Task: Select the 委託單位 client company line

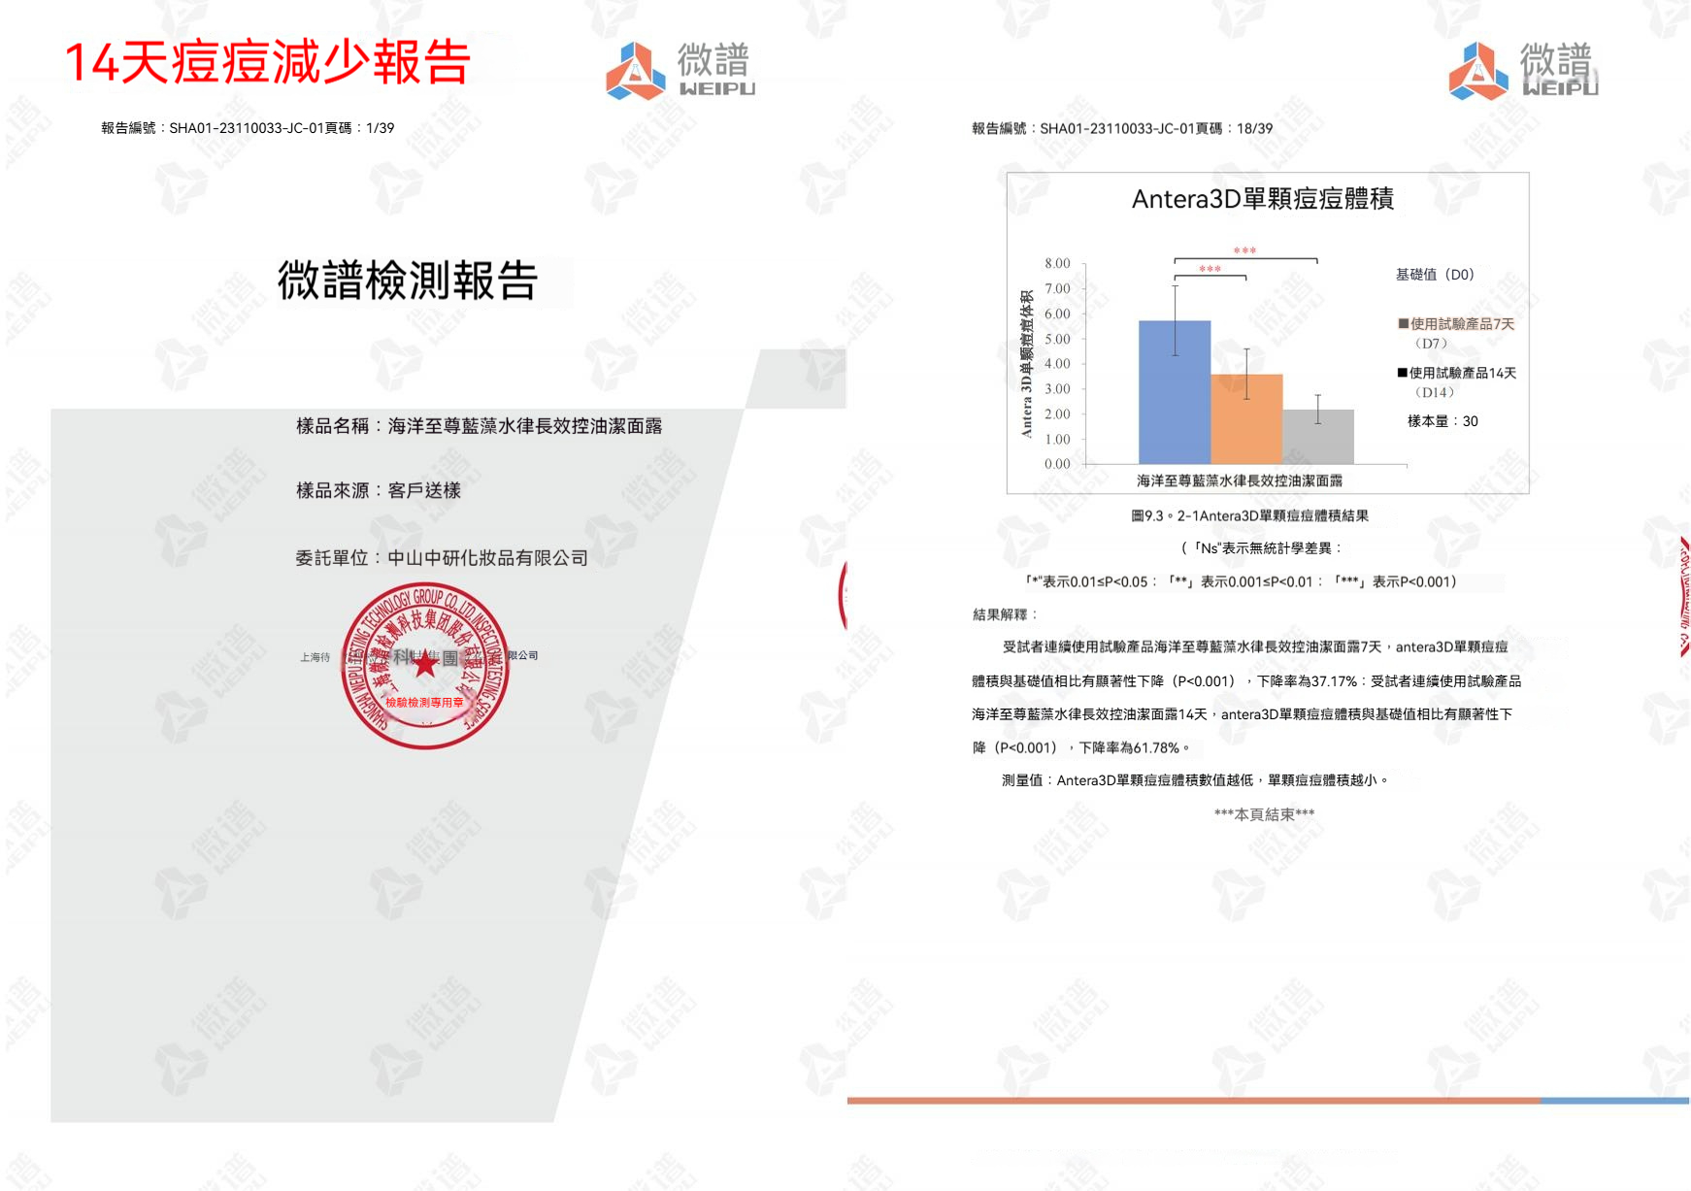Action: (442, 558)
